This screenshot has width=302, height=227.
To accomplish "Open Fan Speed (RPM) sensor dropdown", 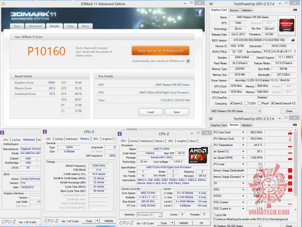I will [243, 158].
